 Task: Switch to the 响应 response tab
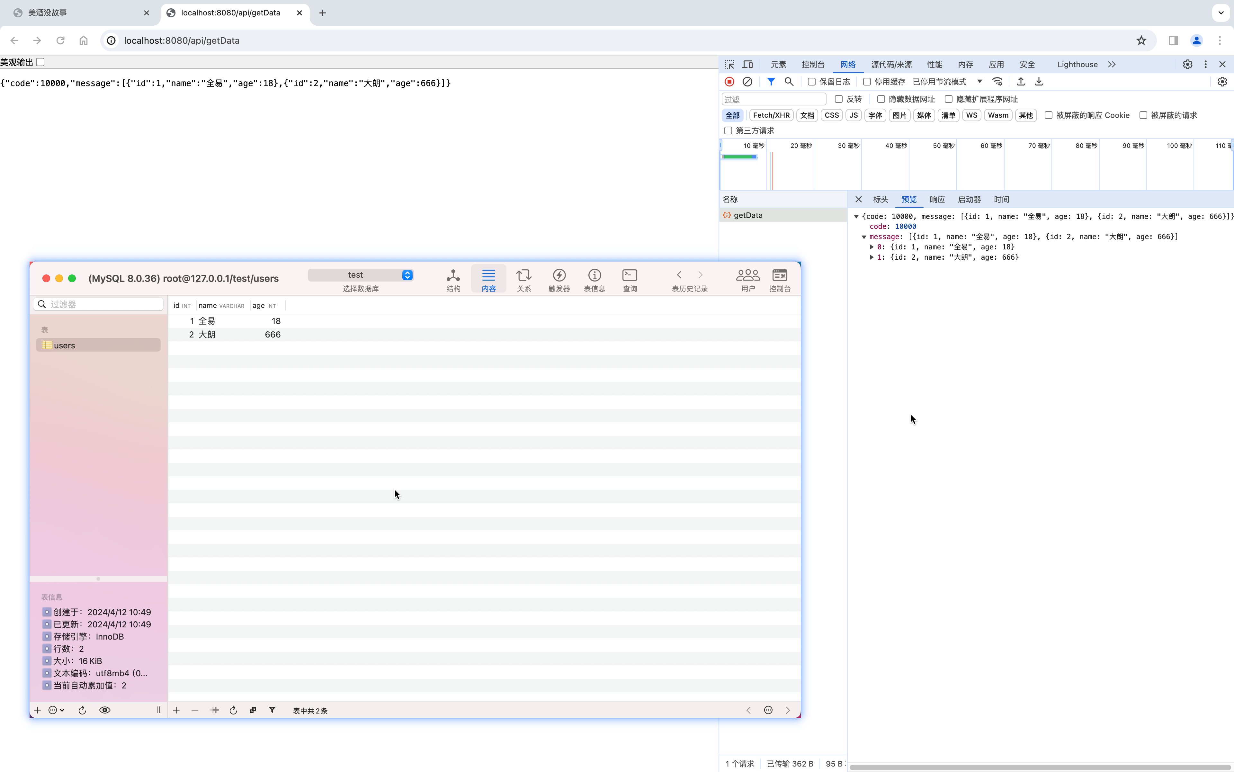click(x=937, y=200)
